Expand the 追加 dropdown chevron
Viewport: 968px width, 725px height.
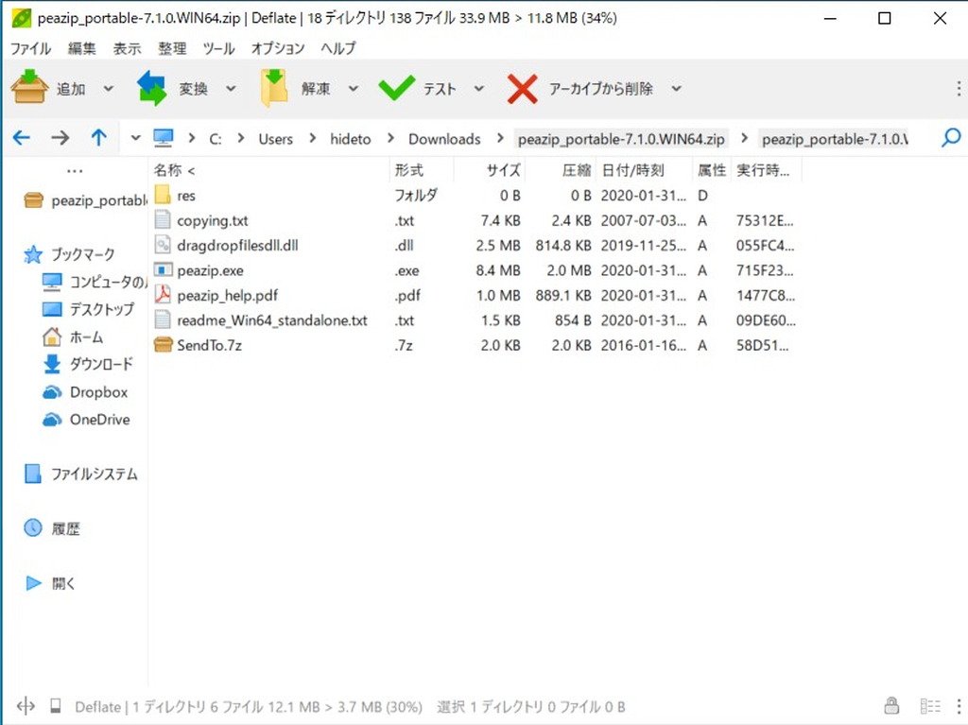[109, 89]
